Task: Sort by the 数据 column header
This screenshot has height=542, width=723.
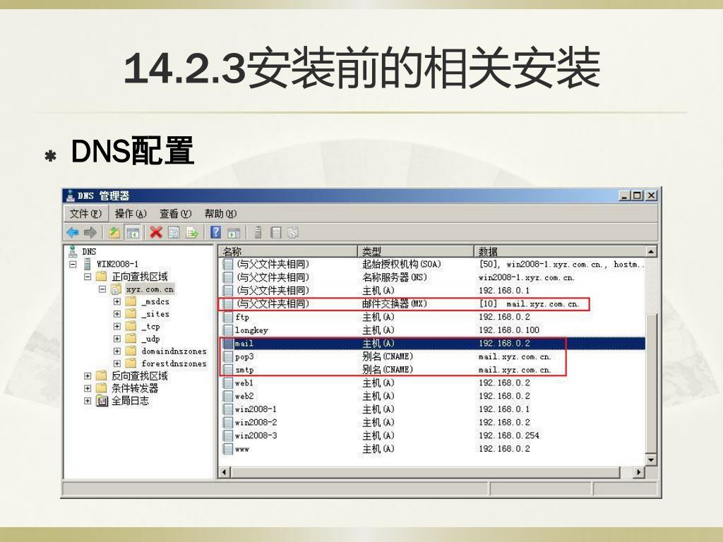Action: (x=560, y=251)
